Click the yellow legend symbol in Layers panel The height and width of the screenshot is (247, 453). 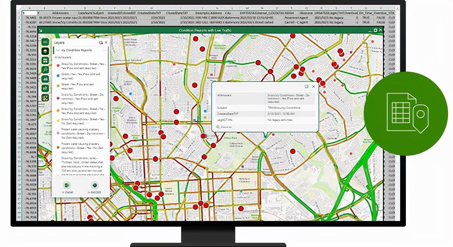[58, 121]
